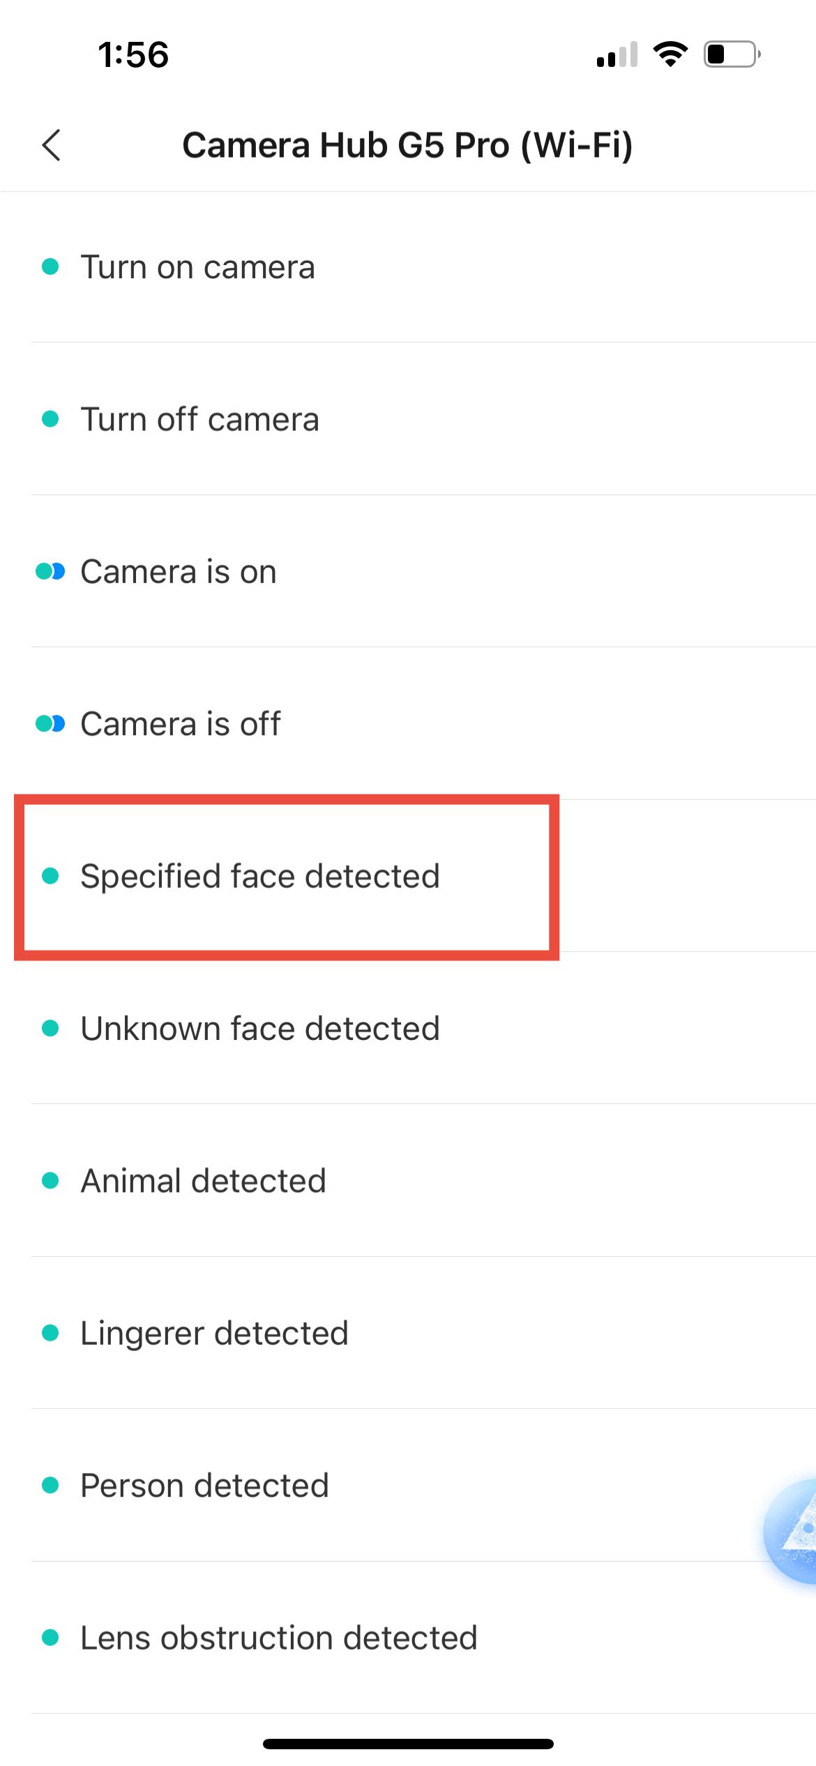Choose Person detected from the list
Image resolution: width=816 pixels, height=1766 pixels.
[204, 1486]
